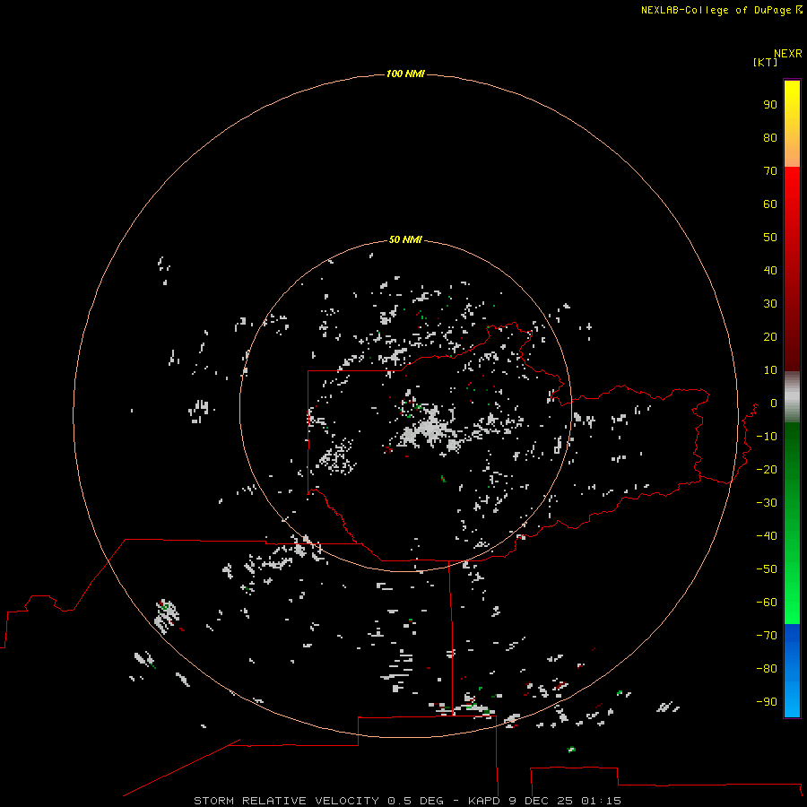Click the -70 value on the velocity scale
The width and height of the screenshot is (807, 807).
[767, 635]
